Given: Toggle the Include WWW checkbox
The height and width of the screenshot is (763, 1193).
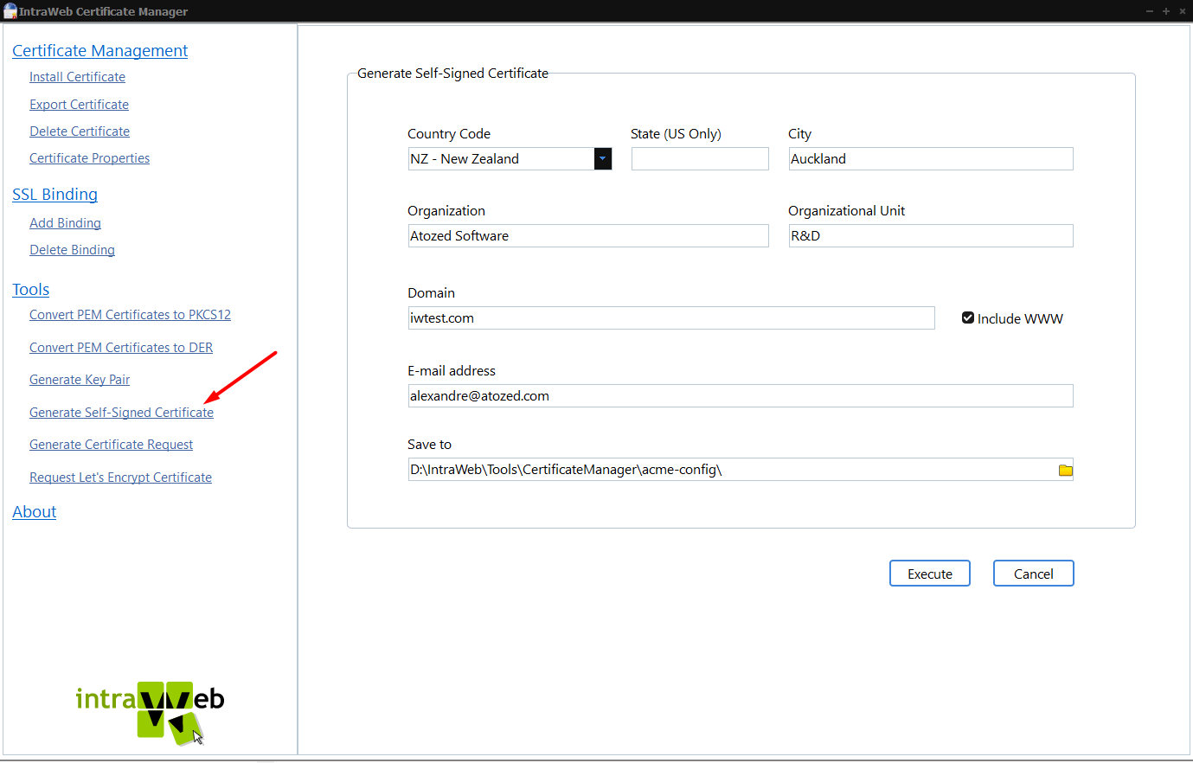Looking at the screenshot, I should coord(968,318).
